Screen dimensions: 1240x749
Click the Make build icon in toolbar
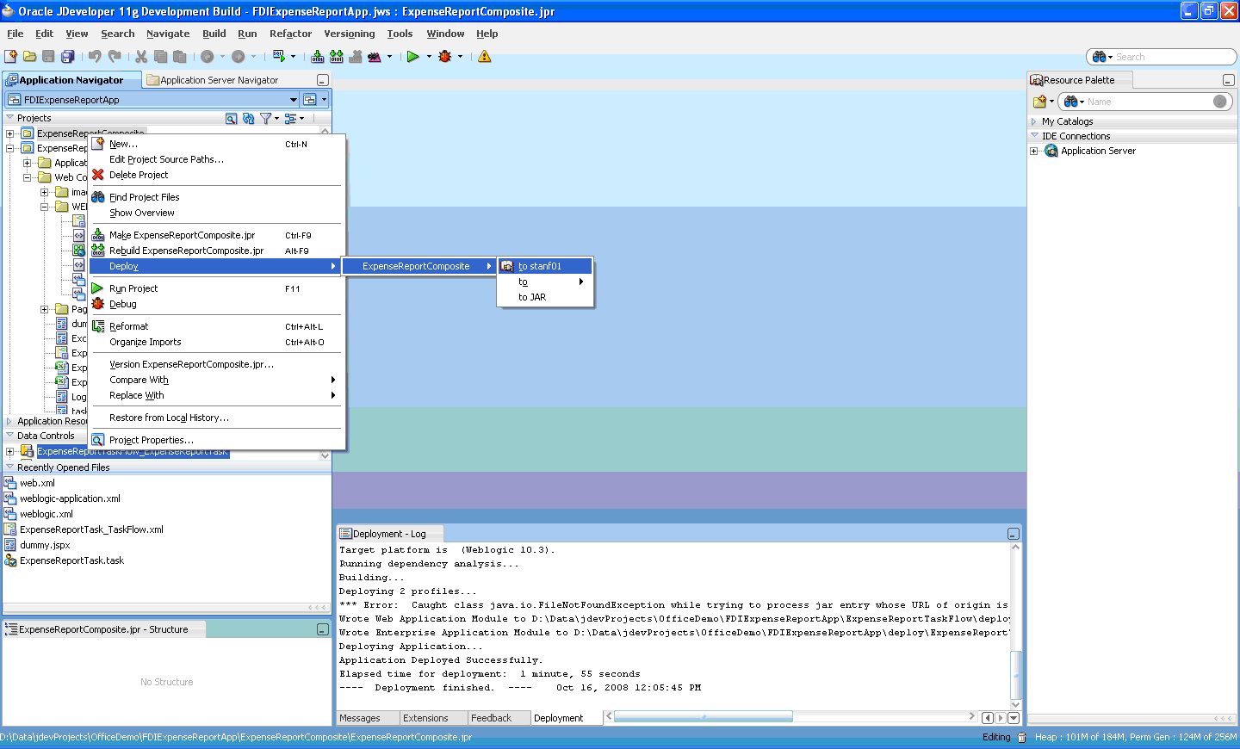(318, 57)
